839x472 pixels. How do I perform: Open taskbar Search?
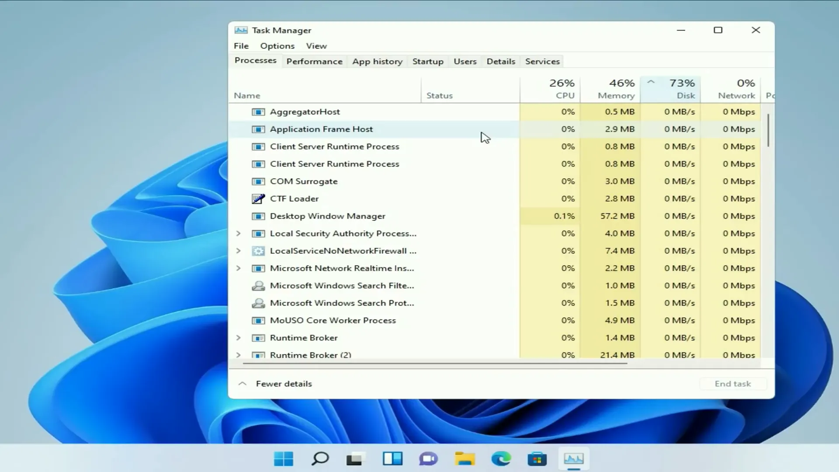320,459
